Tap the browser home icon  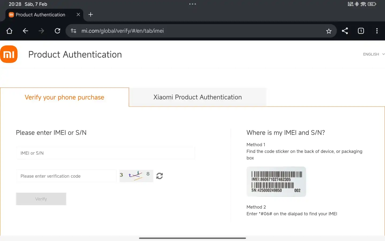[9, 31]
